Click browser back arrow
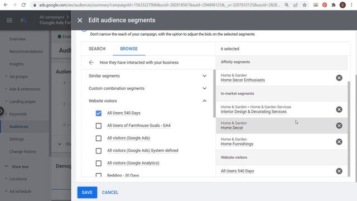 (6, 5)
